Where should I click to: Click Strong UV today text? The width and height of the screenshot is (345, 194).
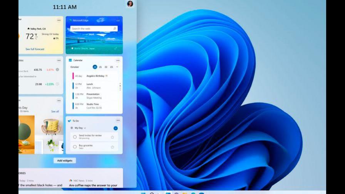click(50, 34)
